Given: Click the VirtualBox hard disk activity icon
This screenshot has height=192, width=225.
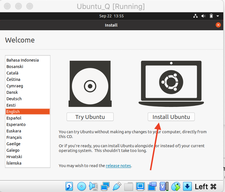Looking at the screenshot, I should (69, 186).
